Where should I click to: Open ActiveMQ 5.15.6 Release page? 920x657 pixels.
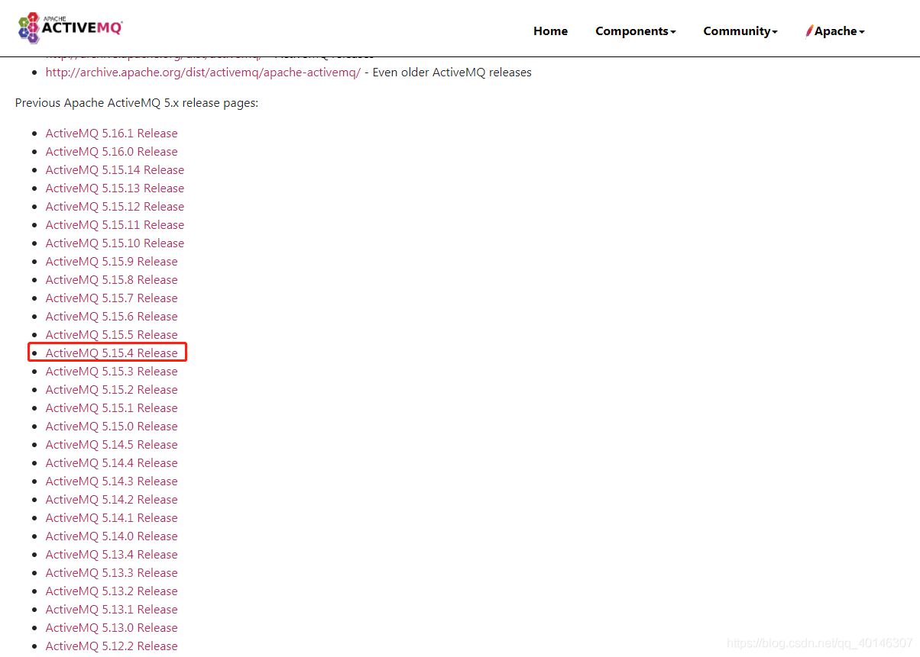tap(112, 317)
